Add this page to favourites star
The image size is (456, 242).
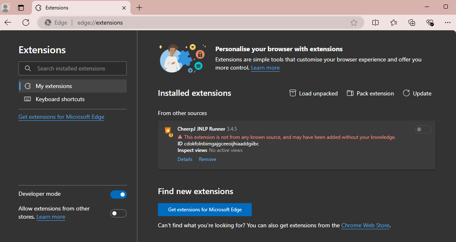354,23
